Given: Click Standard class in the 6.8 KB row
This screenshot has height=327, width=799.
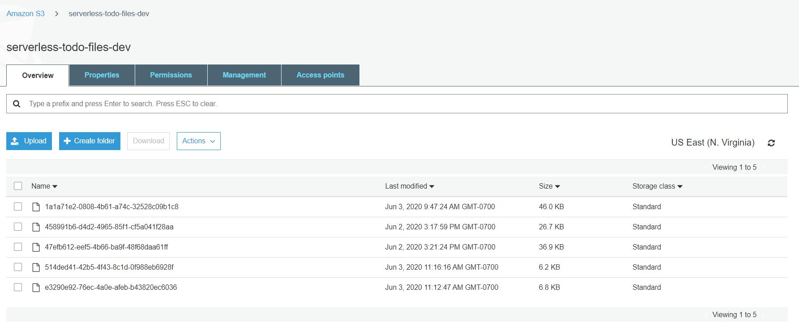Looking at the screenshot, I should point(646,287).
